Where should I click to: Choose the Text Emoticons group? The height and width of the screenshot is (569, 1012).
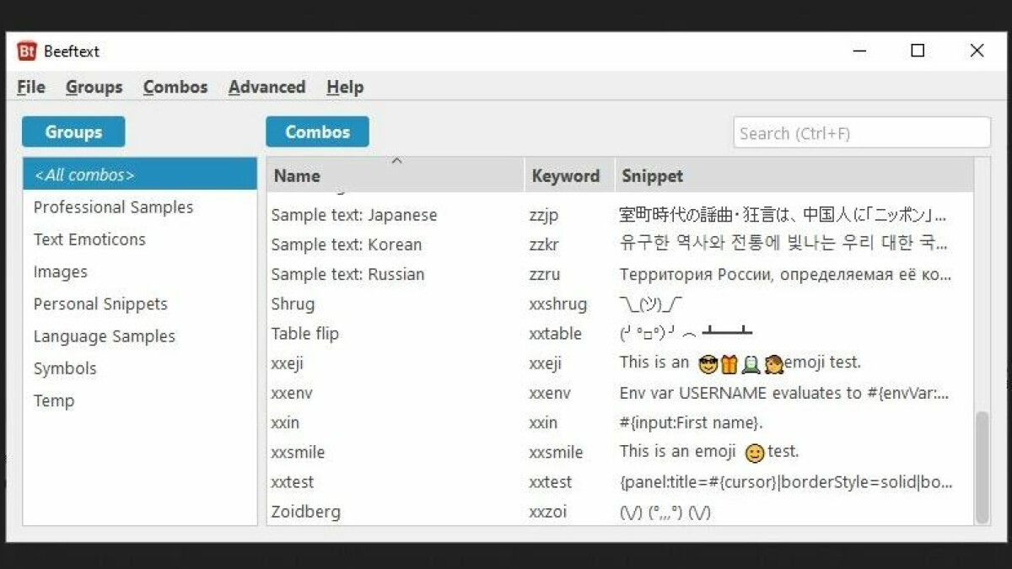coord(89,239)
